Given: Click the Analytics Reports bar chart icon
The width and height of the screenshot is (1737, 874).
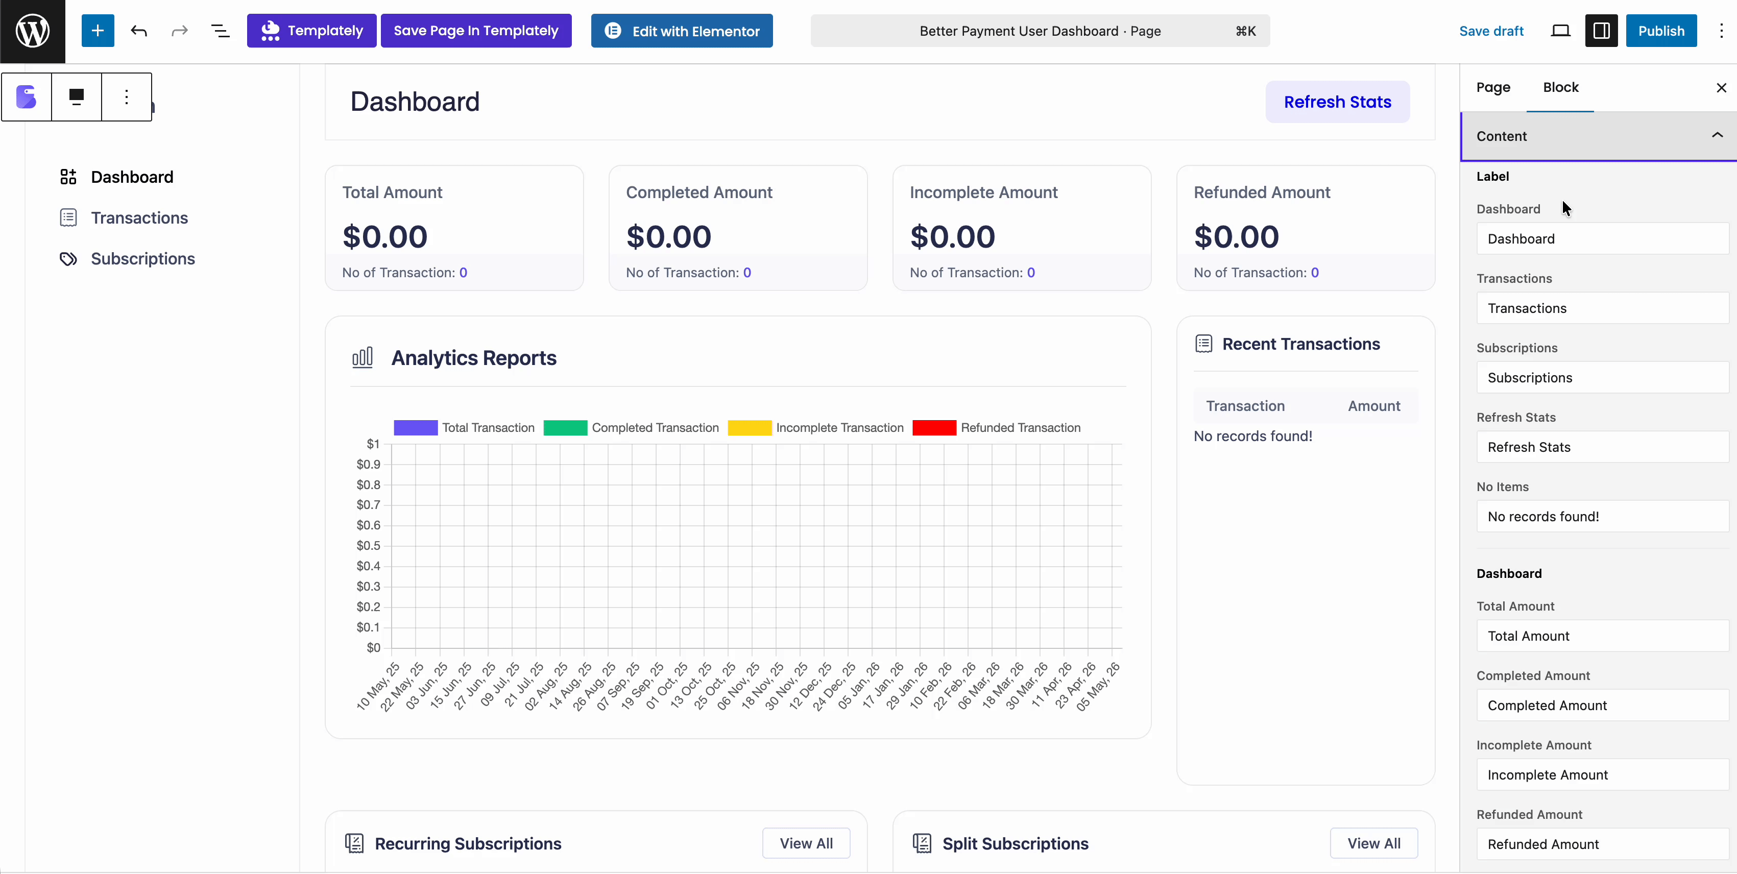Looking at the screenshot, I should [362, 357].
